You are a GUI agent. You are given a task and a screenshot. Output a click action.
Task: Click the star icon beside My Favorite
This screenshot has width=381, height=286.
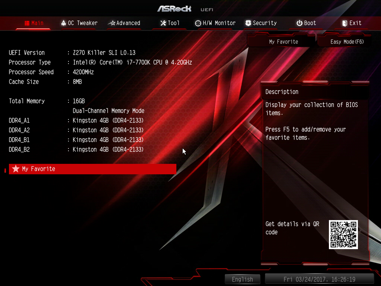click(x=16, y=169)
